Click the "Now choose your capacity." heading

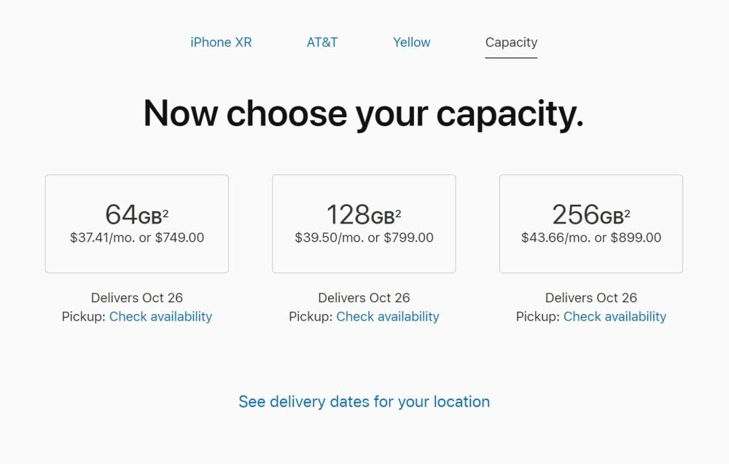coord(364,114)
